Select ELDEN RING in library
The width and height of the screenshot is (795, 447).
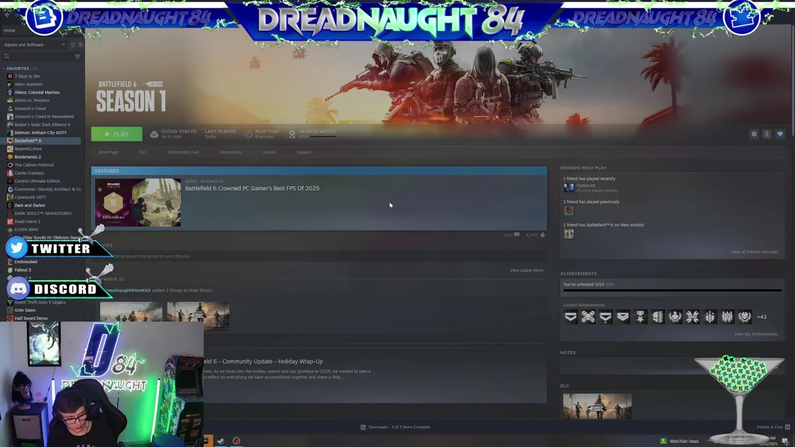coord(26,230)
